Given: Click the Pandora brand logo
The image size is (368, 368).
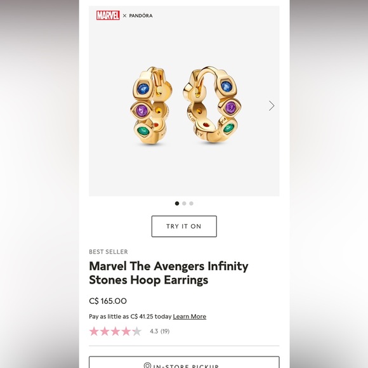Looking at the screenshot, I should pos(141,16).
